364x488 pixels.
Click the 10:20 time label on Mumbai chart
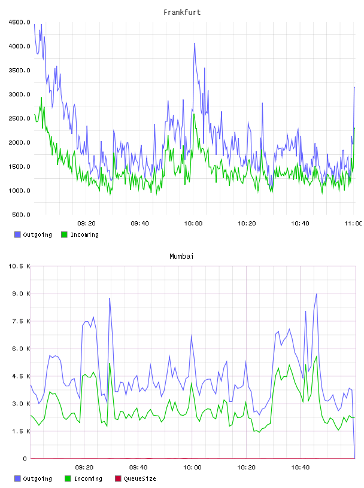[x=246, y=468]
